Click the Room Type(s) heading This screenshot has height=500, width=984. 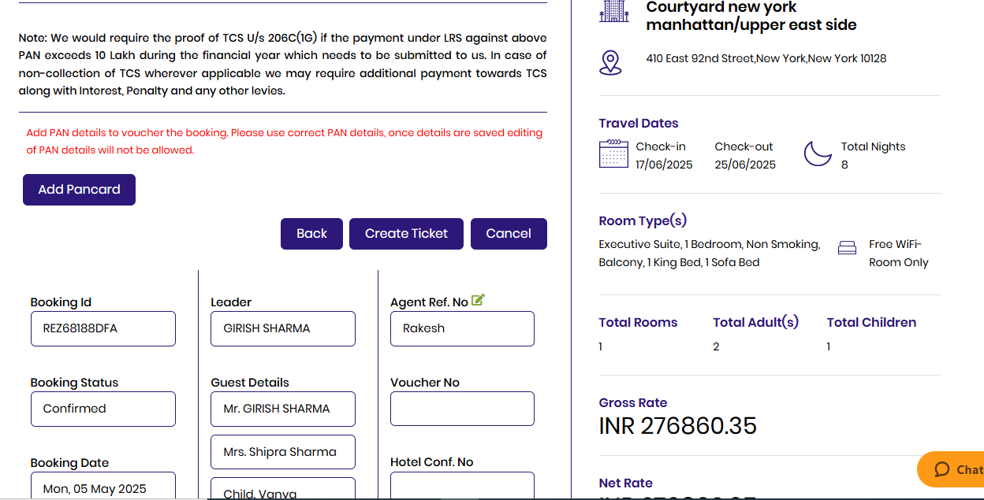(643, 221)
